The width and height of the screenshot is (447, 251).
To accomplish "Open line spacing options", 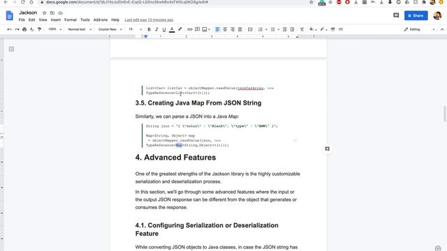I will coord(250,29).
